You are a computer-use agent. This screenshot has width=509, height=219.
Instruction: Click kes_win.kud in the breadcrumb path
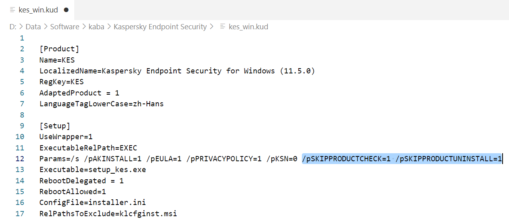[x=248, y=27]
